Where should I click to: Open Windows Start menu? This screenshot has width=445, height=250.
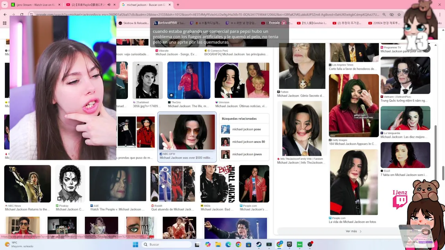coord(135,244)
